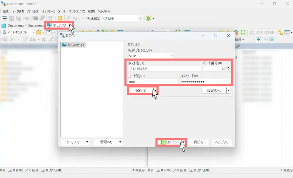Expand the 管理(M) dropdown button

(120, 142)
